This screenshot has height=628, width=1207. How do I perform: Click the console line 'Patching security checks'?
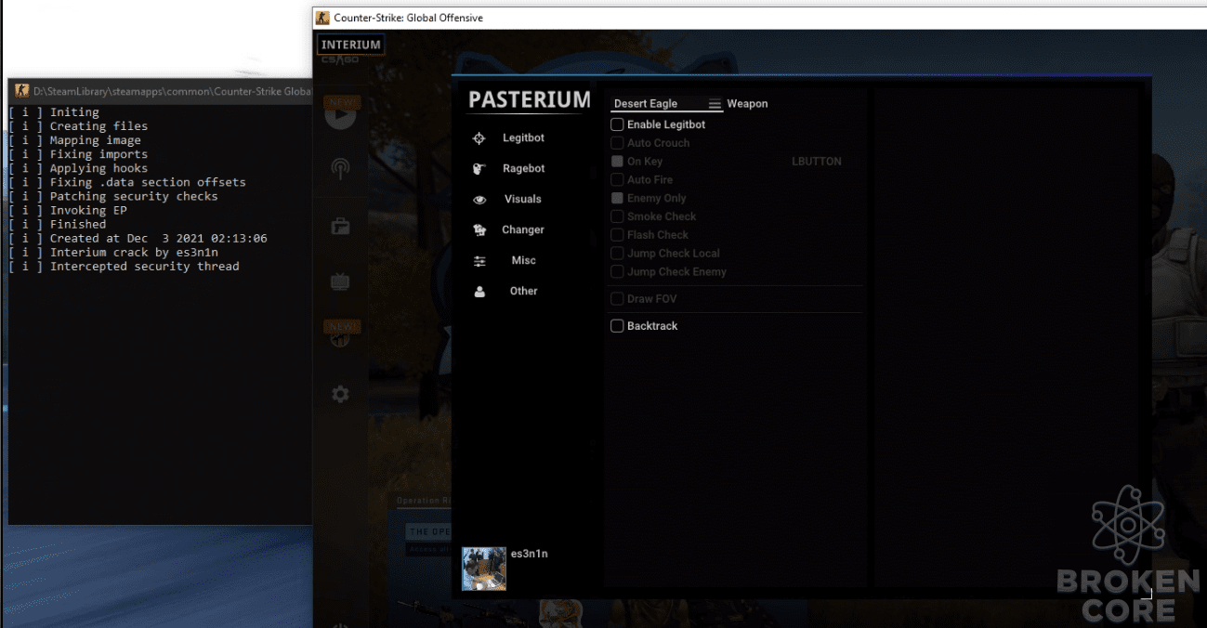pos(134,197)
